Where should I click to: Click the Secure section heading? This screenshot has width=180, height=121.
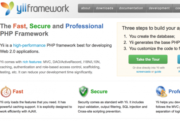(99, 91)
